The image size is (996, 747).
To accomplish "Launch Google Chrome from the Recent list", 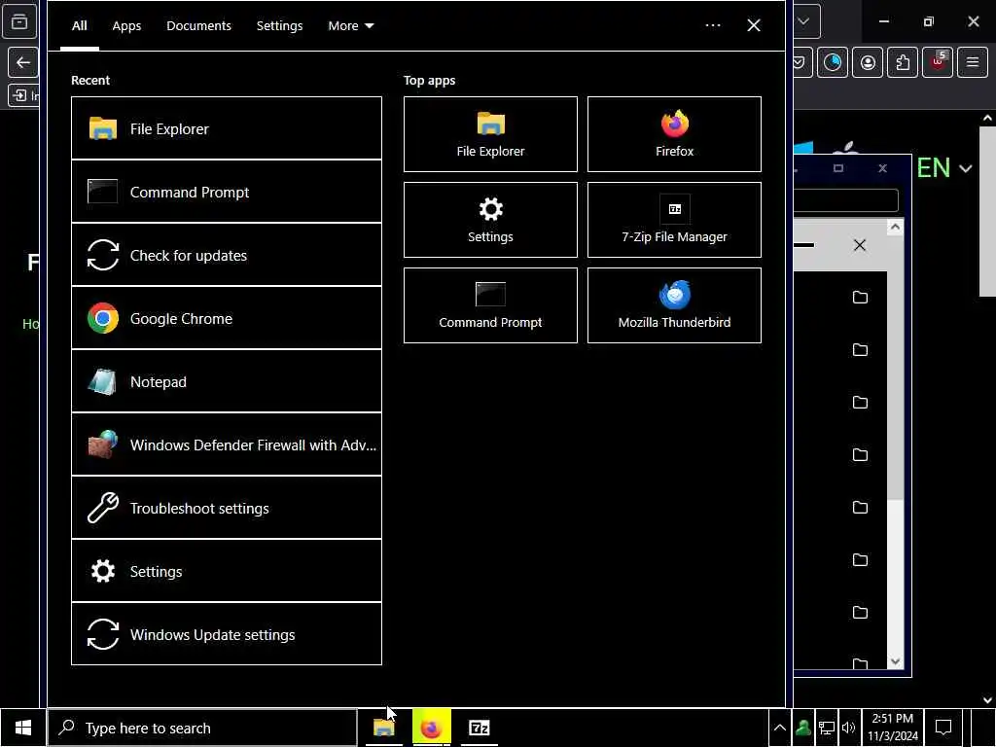I will point(226,318).
